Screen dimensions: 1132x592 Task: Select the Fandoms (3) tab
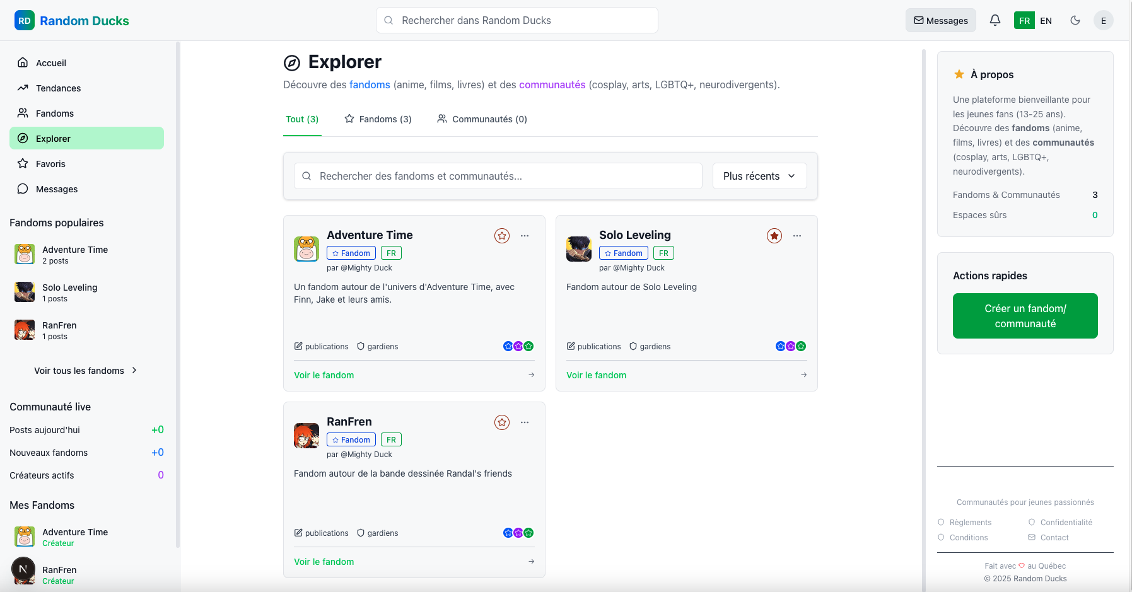378,119
